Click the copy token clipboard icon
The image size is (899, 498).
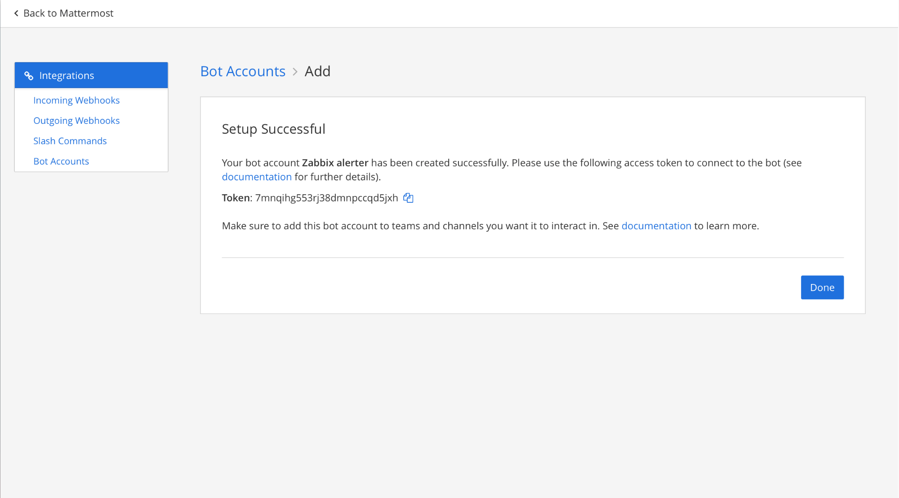[408, 198]
